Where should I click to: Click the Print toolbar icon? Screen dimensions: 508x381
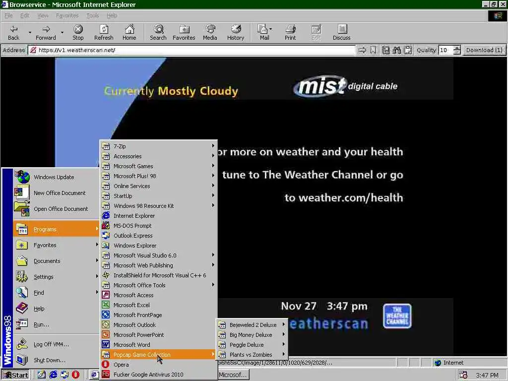click(x=290, y=32)
